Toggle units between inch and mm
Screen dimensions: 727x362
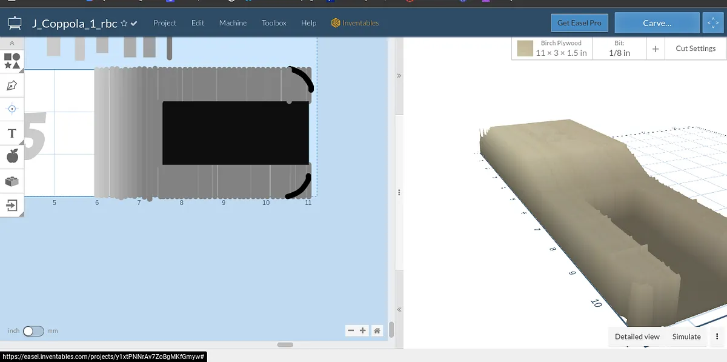(x=33, y=331)
